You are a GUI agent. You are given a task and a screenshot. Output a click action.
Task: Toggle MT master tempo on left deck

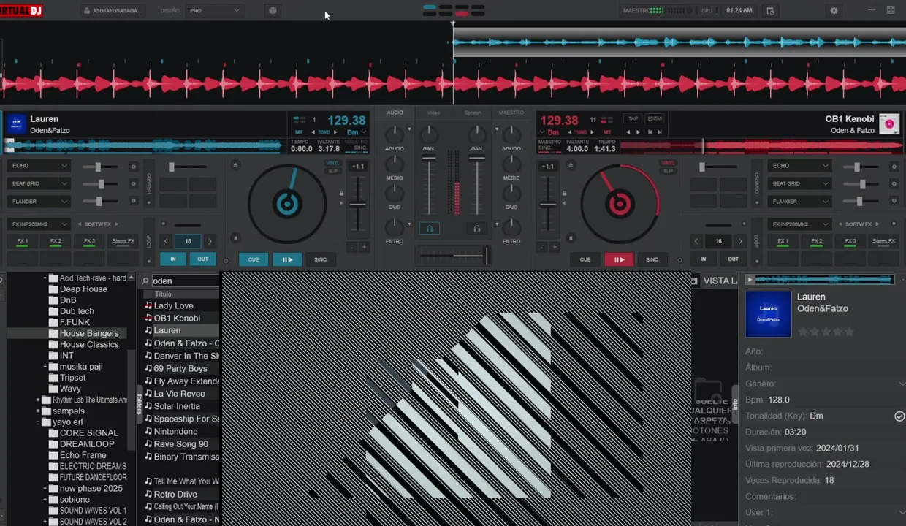299,132
